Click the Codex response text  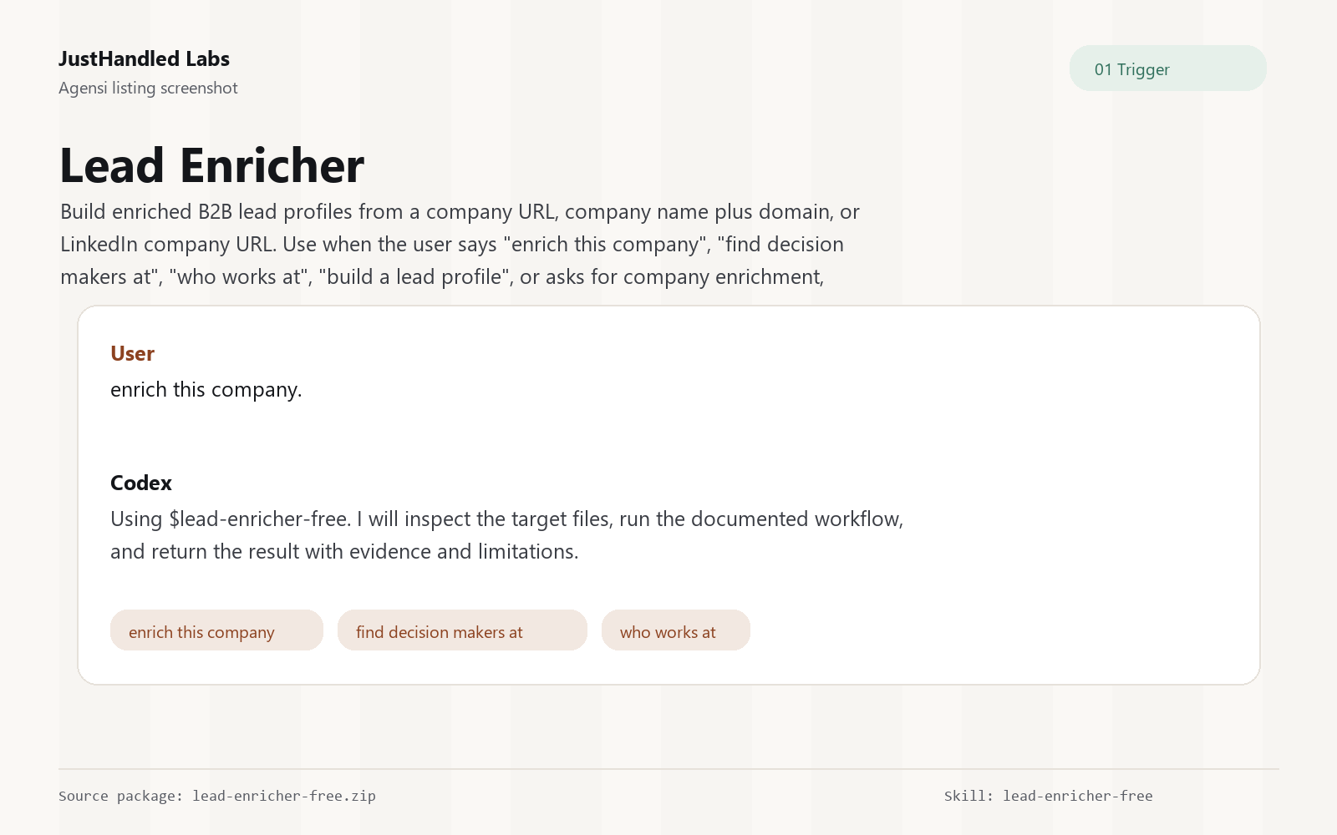[506, 535]
